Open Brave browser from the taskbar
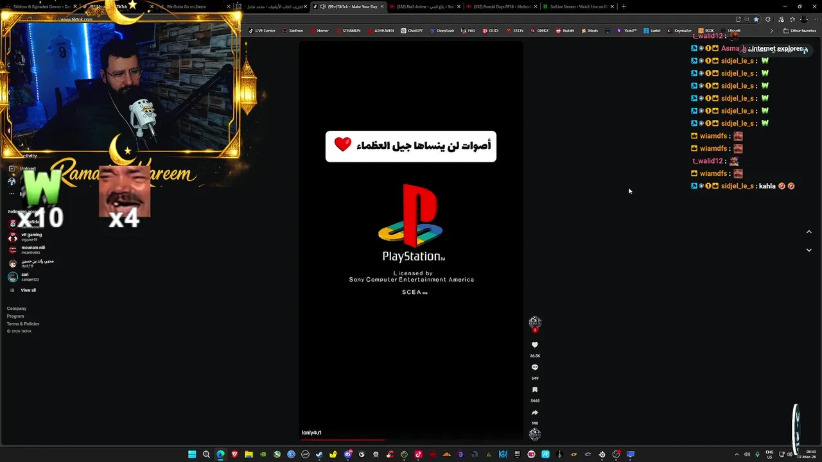Image resolution: width=822 pixels, height=462 pixels. pyautogui.click(x=234, y=454)
